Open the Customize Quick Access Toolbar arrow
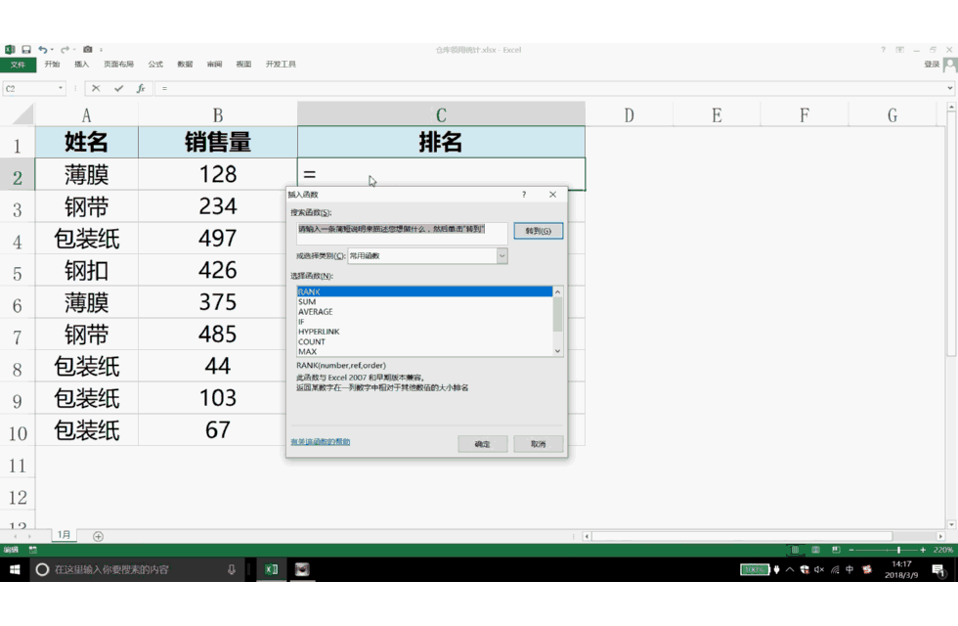Screen dimensions: 958x626 point(102,50)
